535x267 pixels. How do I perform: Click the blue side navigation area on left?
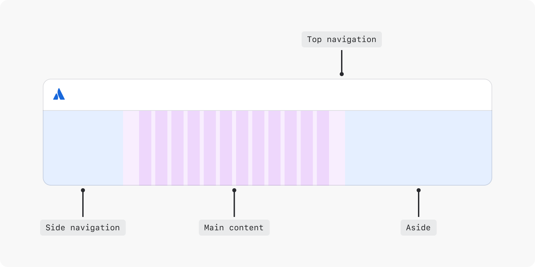[83, 148]
